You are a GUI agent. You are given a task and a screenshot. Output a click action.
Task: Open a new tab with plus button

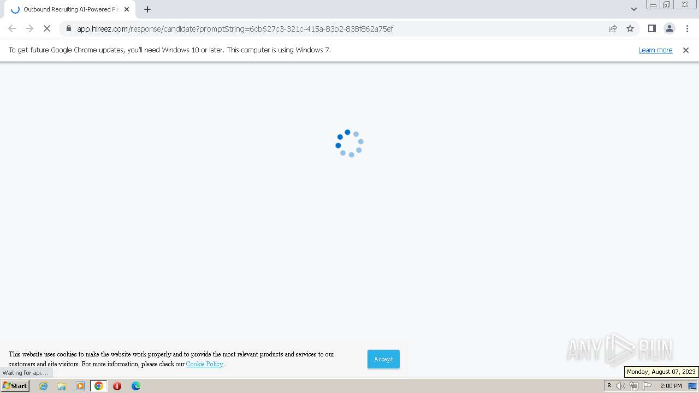click(x=147, y=9)
